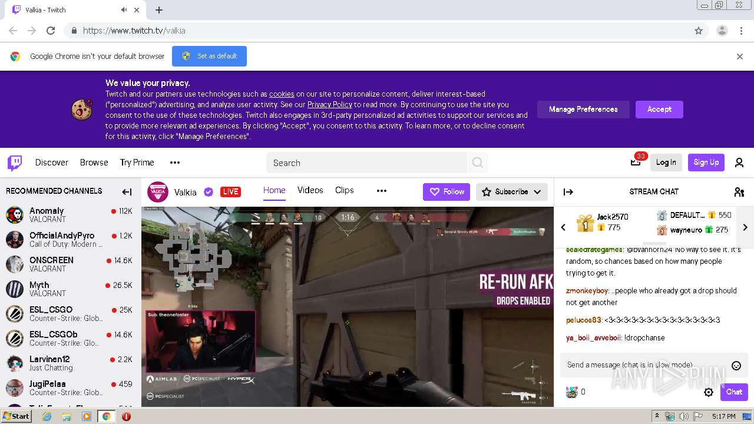754x424 pixels.
Task: Open the JugiPelaa channel
Action: 71,388
